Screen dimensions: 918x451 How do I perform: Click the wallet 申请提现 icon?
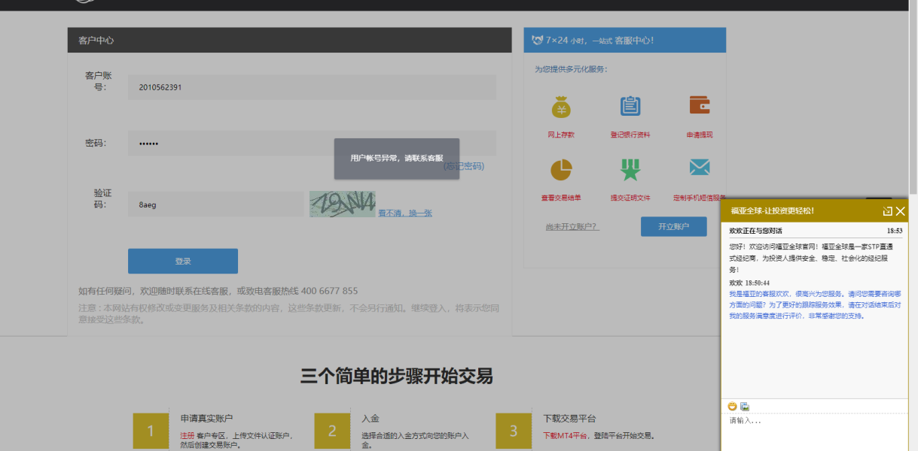tap(700, 105)
